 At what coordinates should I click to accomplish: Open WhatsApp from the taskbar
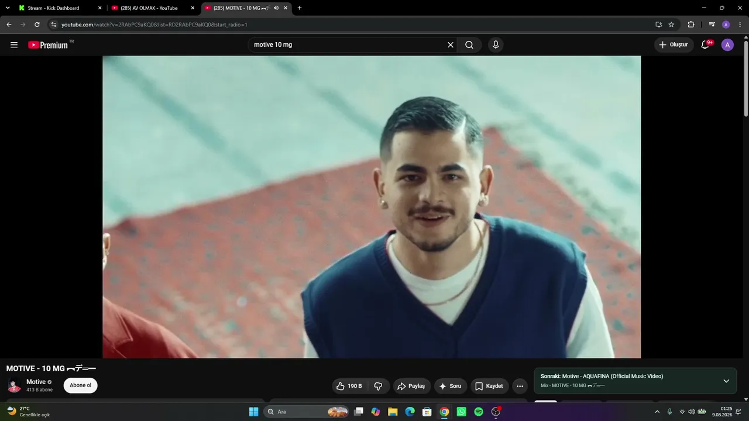click(x=462, y=412)
